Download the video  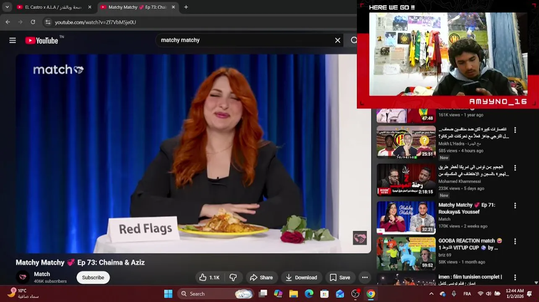(301, 277)
